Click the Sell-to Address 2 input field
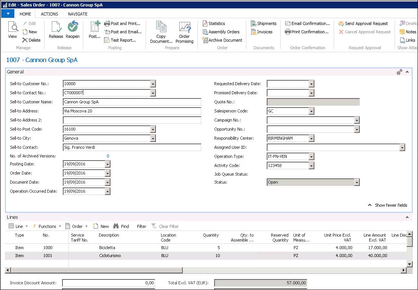Viewport: 418px width, 290px height. tap(132, 120)
